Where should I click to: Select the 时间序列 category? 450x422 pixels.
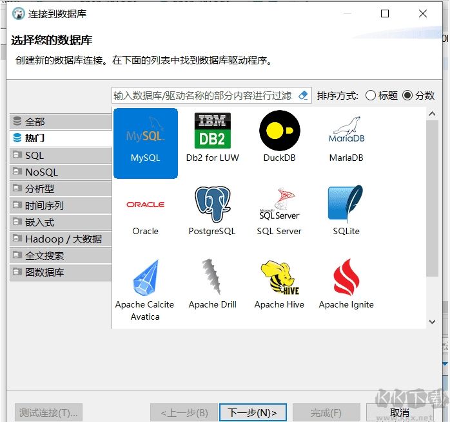pos(61,205)
